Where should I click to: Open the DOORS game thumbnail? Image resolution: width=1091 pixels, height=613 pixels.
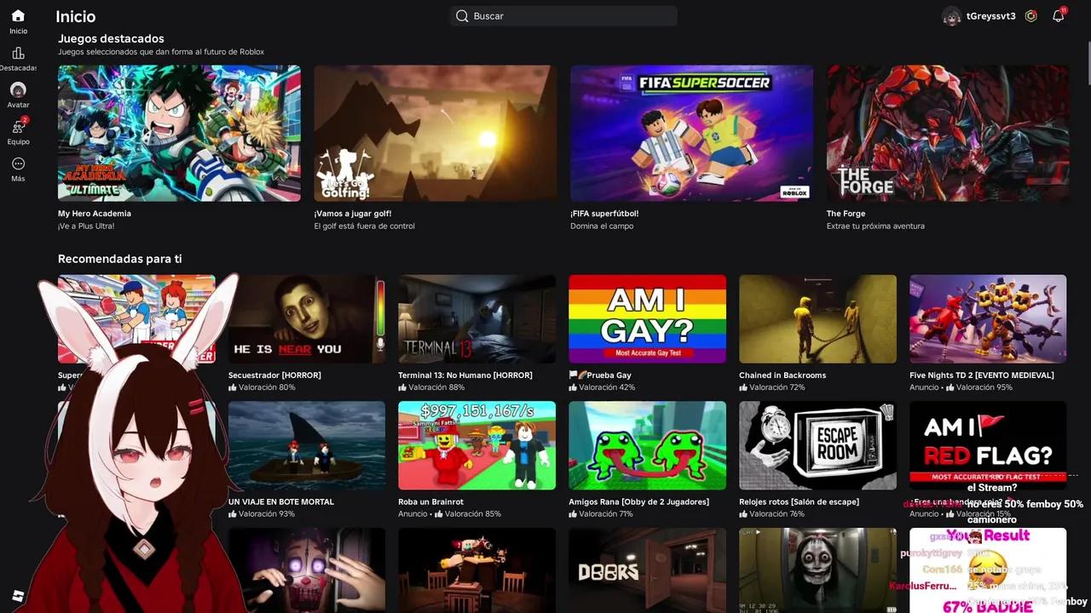[x=648, y=570]
